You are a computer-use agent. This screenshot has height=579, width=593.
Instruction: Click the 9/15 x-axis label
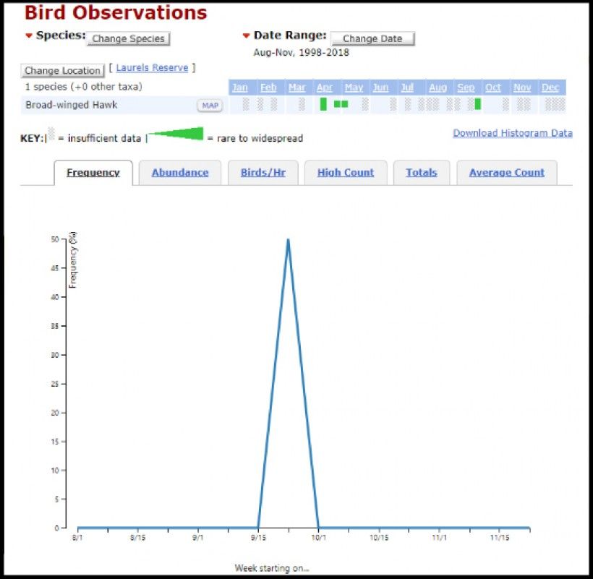pos(258,537)
